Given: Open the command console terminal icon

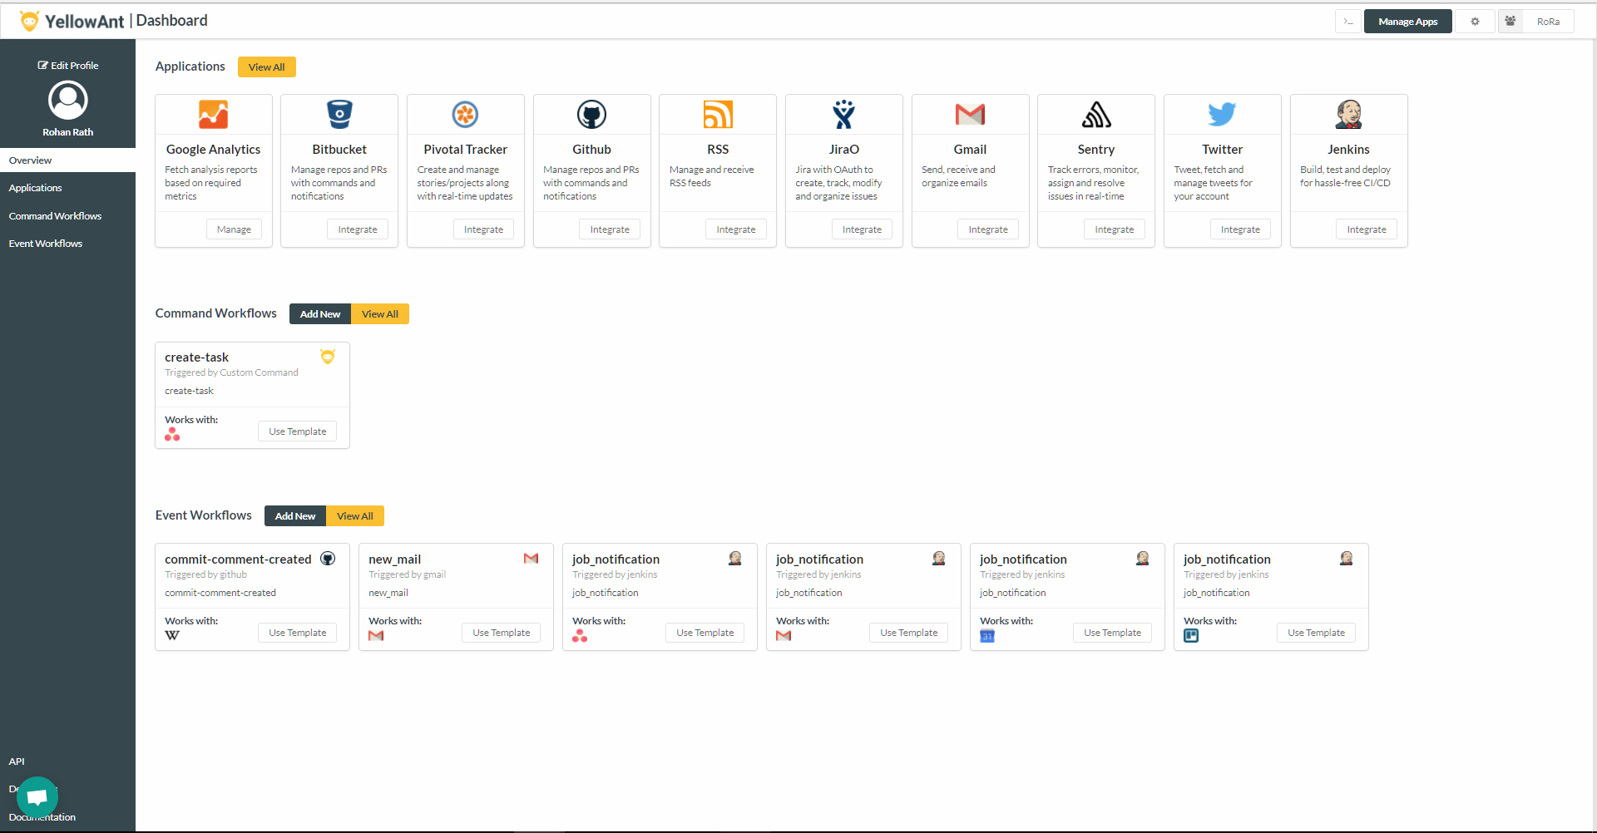Looking at the screenshot, I should tap(1347, 22).
